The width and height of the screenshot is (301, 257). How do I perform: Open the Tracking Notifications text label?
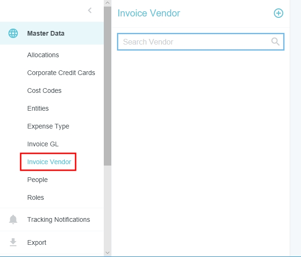(x=58, y=219)
